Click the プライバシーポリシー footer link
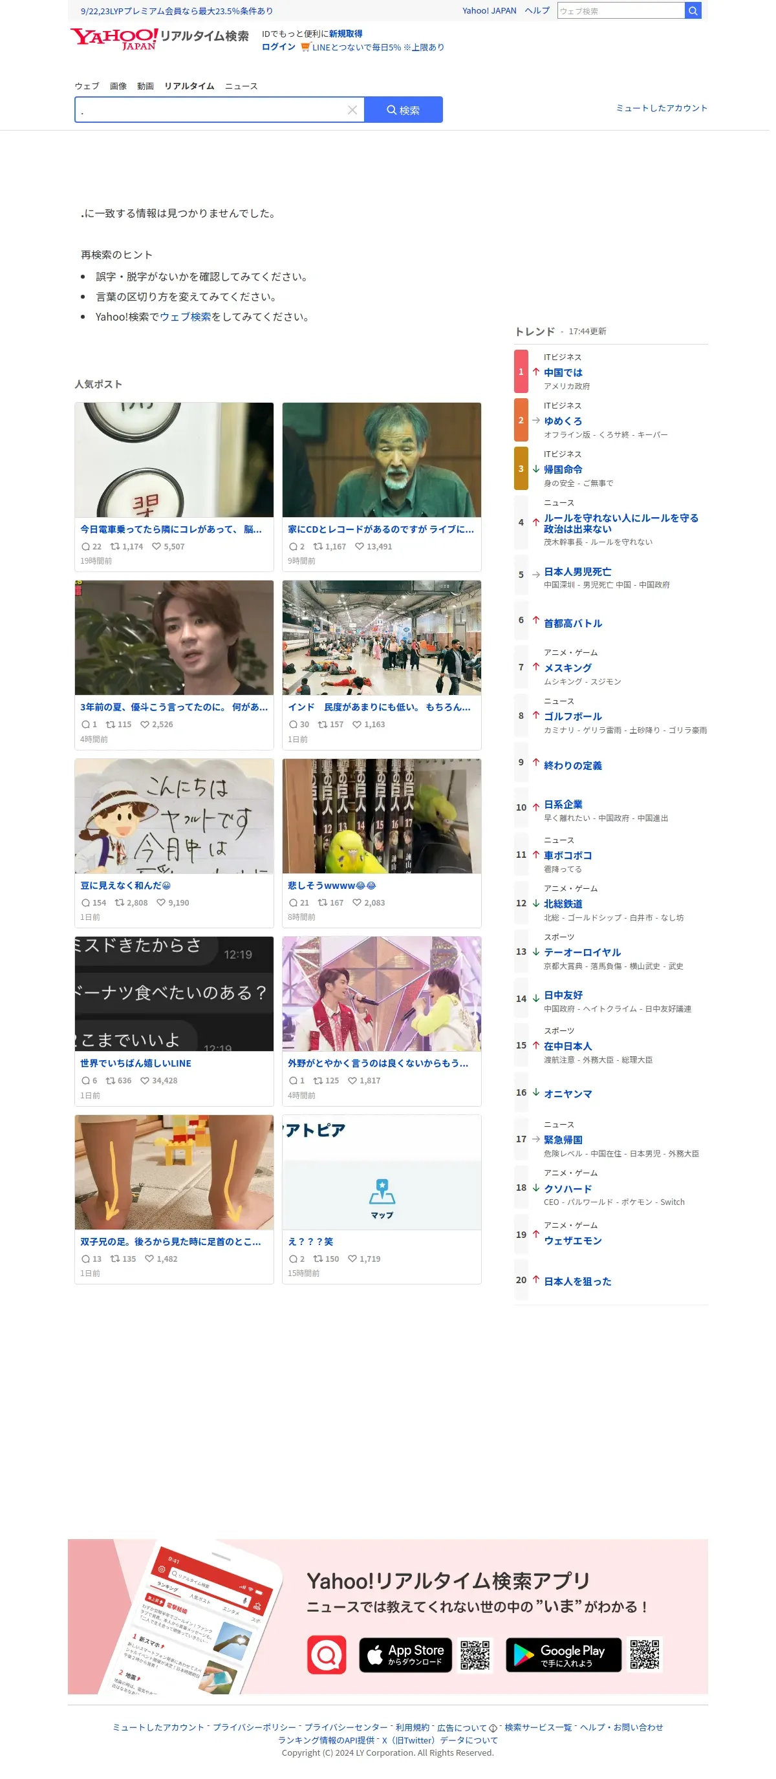This screenshot has width=776, height=1779. [253, 1727]
